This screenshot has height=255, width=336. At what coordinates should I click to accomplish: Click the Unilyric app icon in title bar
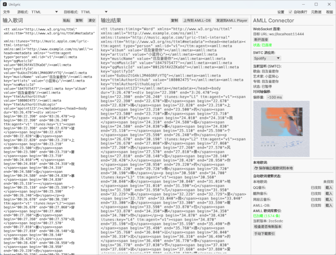click(x=5, y=4)
